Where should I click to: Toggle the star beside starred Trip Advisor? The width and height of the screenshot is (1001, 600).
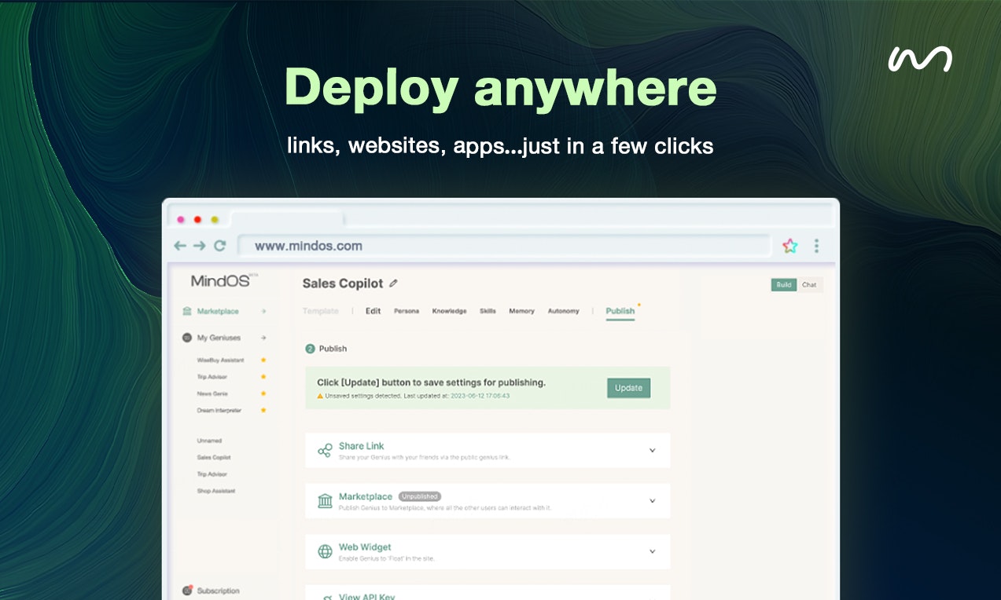[x=263, y=377]
